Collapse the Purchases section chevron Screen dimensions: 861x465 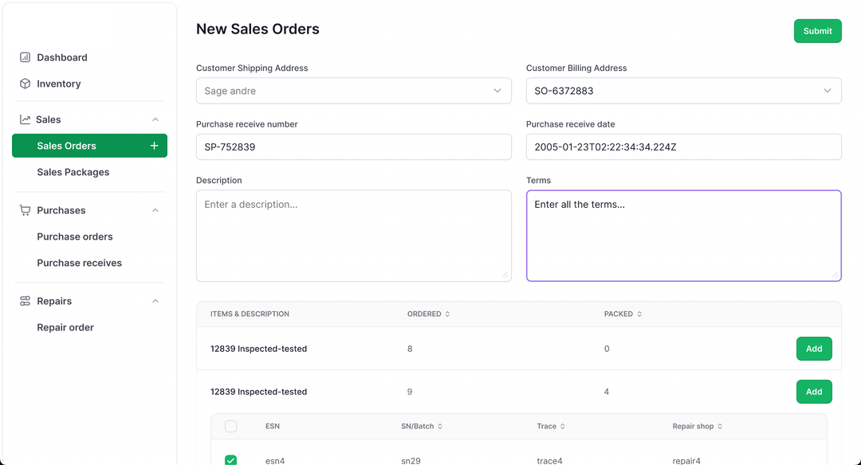[x=155, y=210]
